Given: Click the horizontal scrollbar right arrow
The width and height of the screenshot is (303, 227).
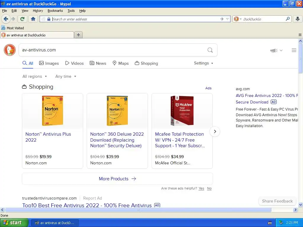Looking at the screenshot, I should 295,210.
